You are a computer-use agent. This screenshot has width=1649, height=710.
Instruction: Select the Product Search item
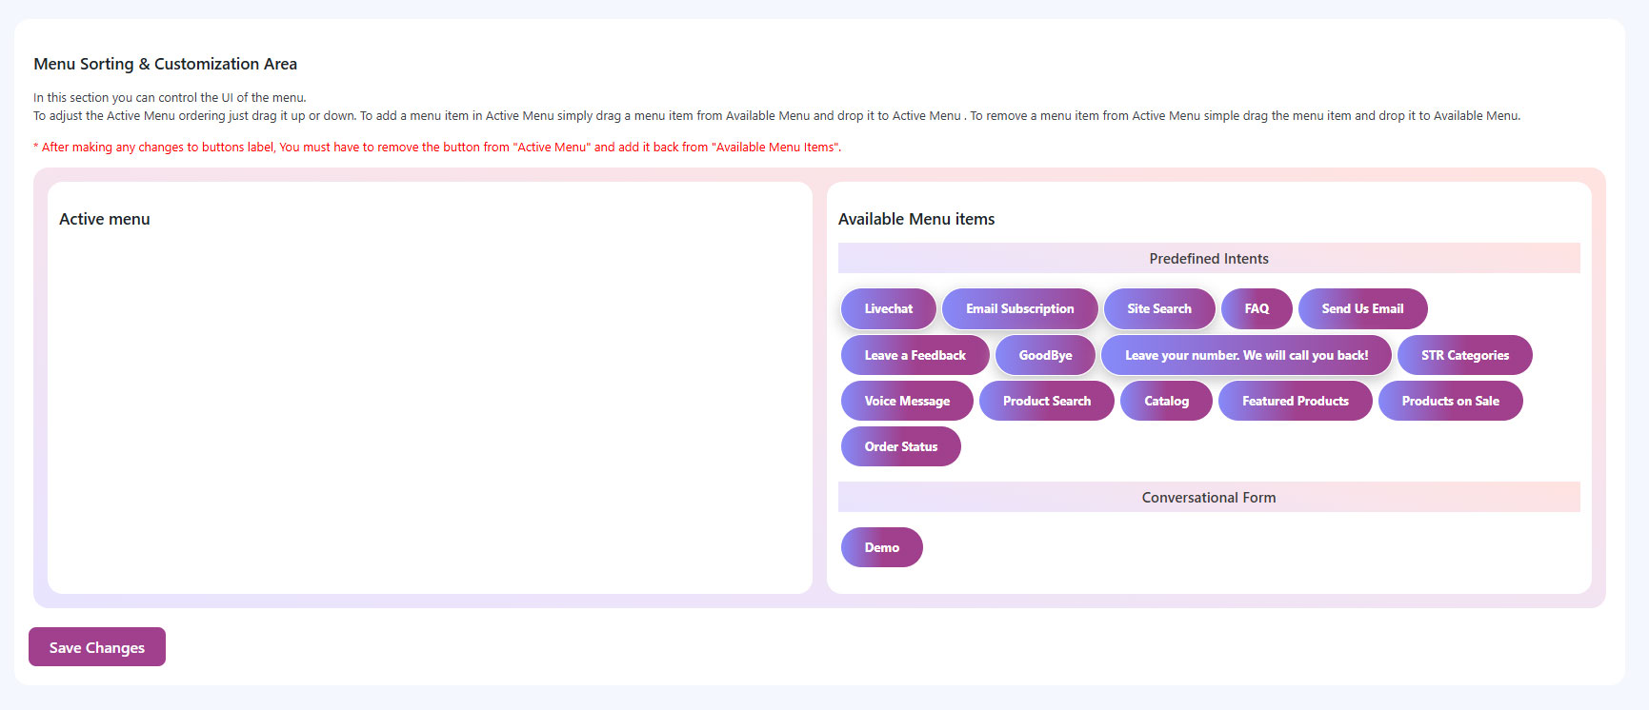coord(1046,401)
